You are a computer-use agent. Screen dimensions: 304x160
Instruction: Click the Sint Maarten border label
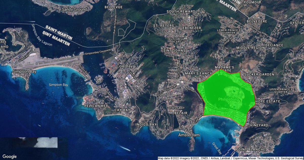click(56, 38)
